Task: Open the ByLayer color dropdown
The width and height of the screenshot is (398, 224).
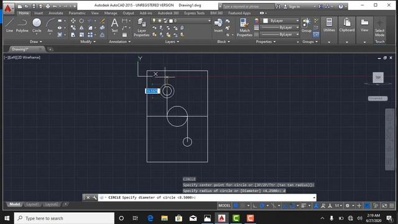Action: tap(297, 21)
